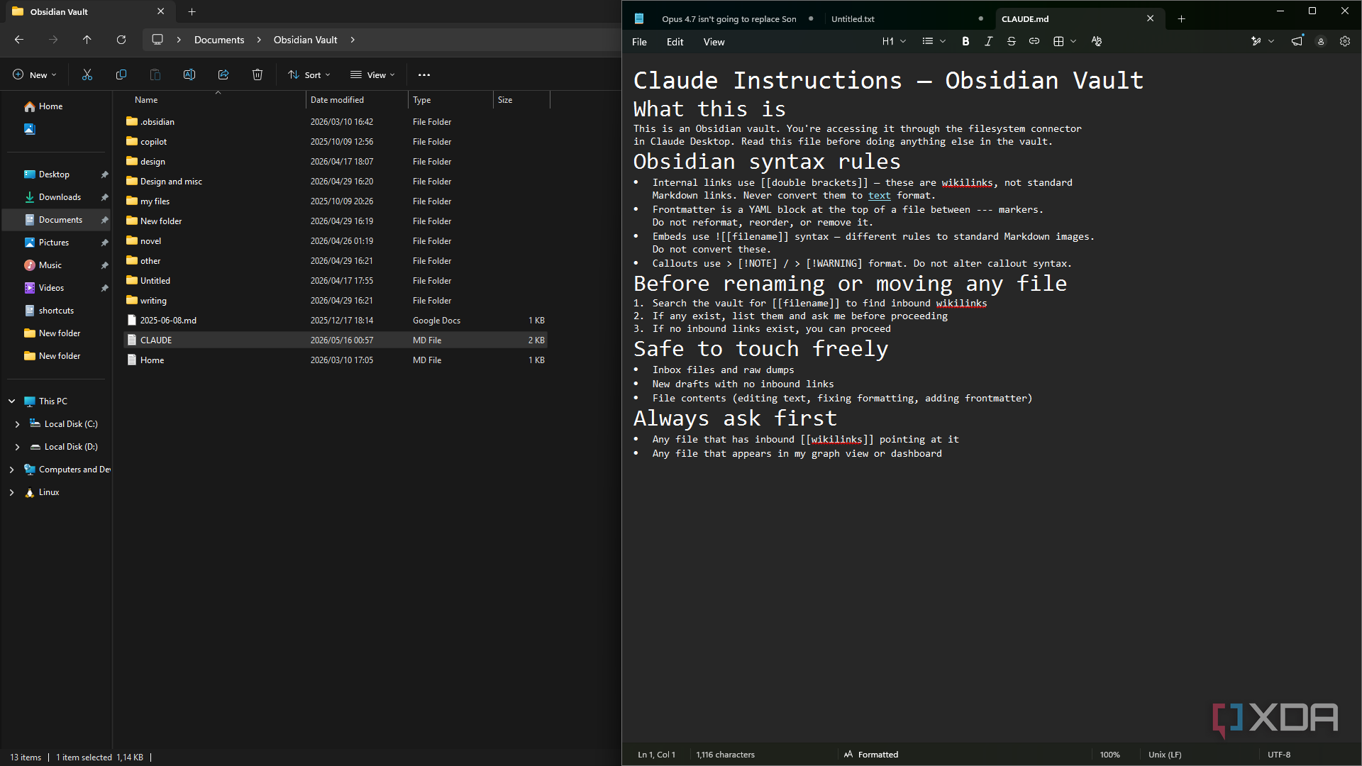The image size is (1362, 766).
Task: Select the CLAUDE MD file row
Action: [336, 340]
